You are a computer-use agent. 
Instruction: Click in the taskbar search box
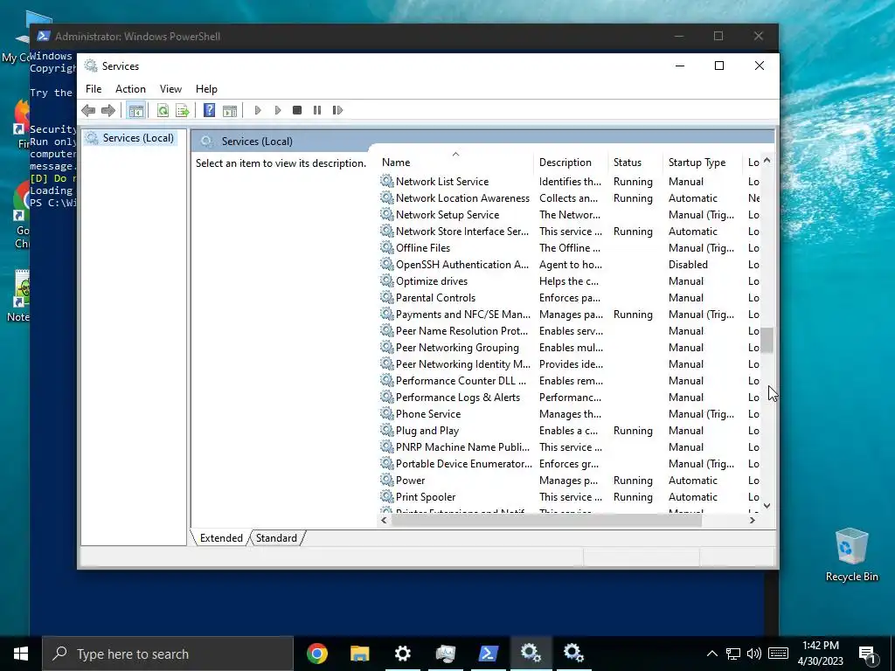[x=168, y=654]
